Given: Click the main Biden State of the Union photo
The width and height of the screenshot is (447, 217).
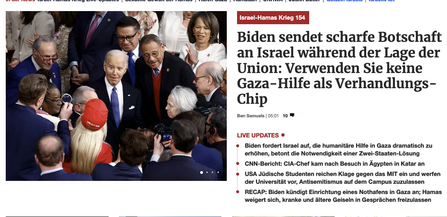Looking at the screenshot, I should (116, 96).
